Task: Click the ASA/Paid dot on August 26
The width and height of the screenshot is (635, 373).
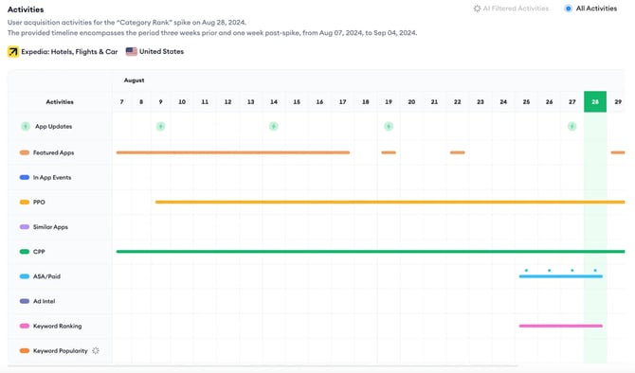Action: pyautogui.click(x=549, y=270)
